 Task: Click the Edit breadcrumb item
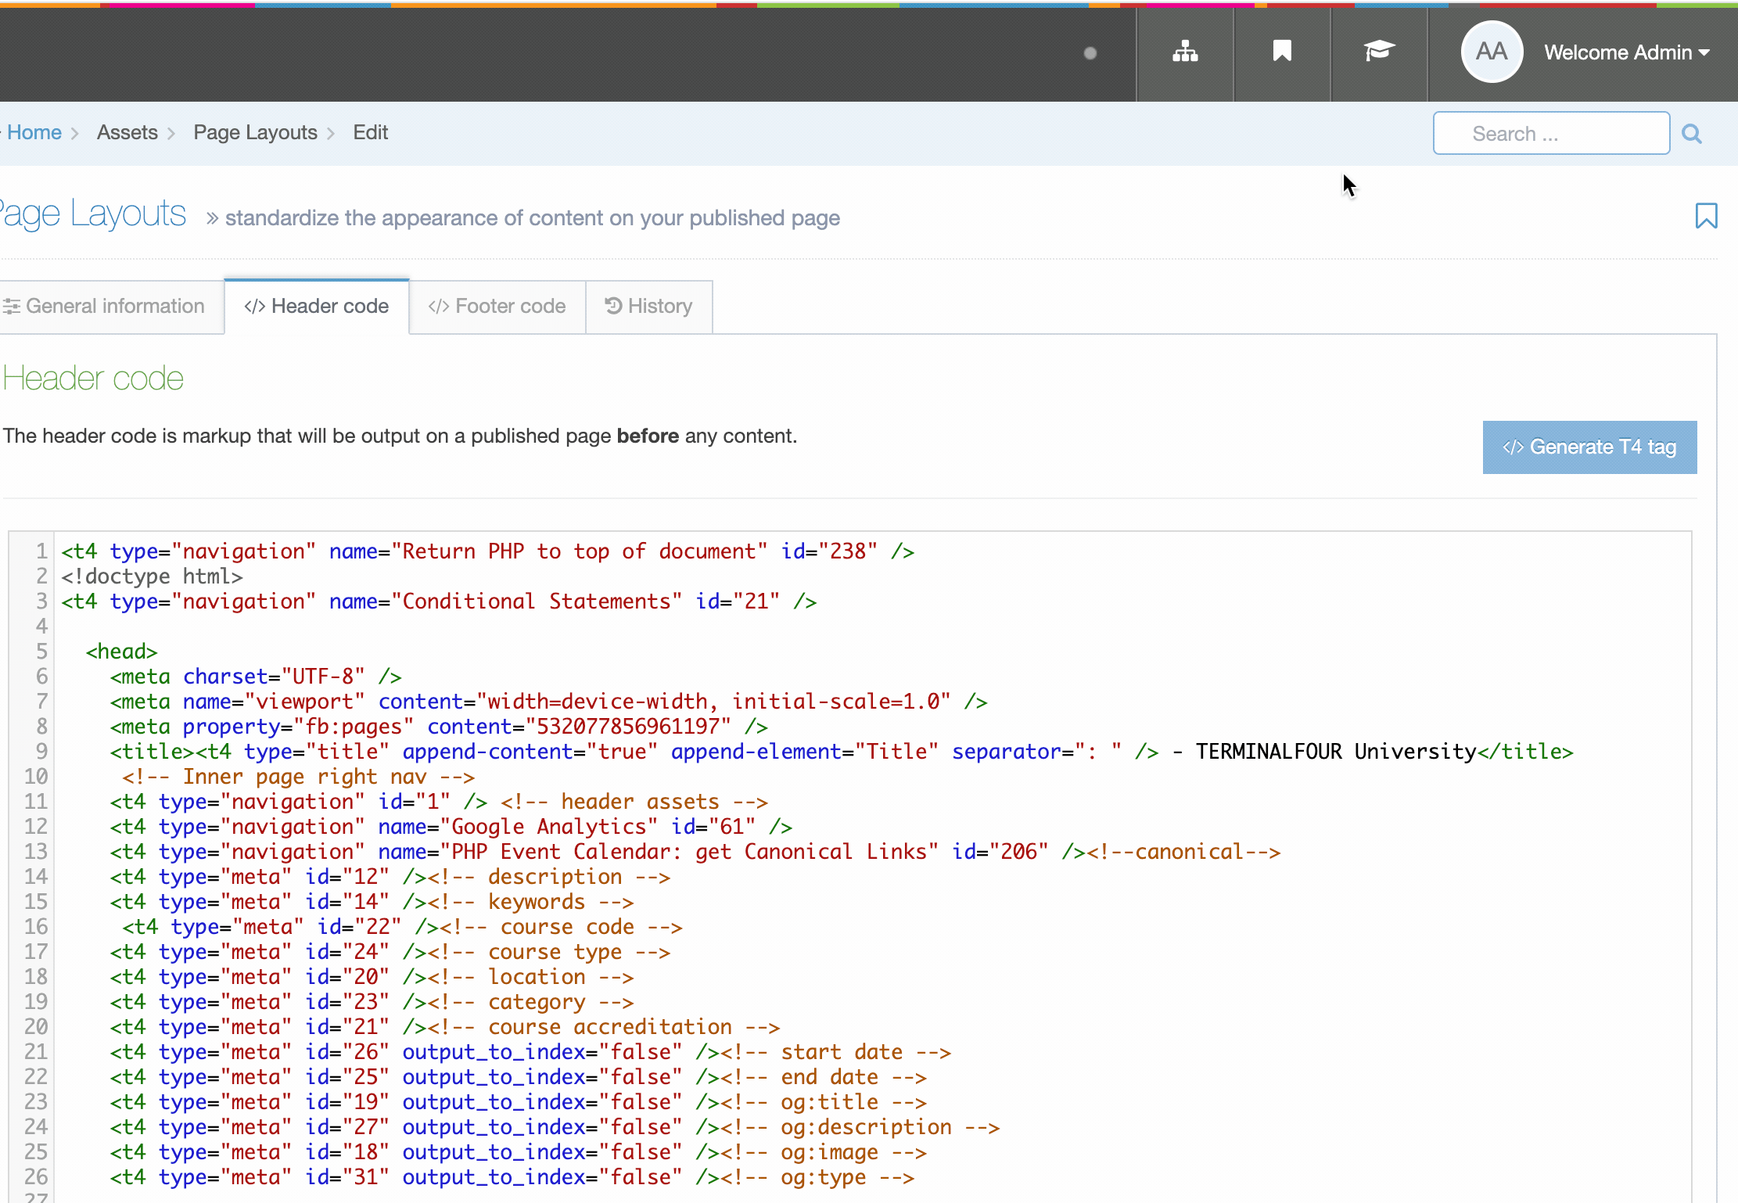click(x=370, y=132)
